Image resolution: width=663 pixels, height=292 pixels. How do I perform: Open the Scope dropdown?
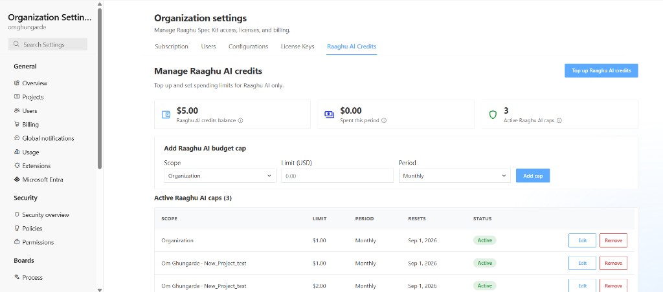(x=220, y=176)
